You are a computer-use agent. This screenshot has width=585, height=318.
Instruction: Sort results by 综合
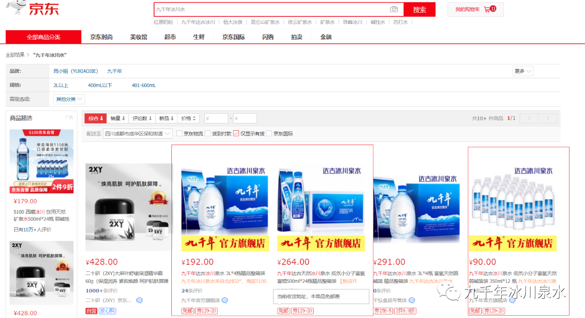(x=96, y=119)
